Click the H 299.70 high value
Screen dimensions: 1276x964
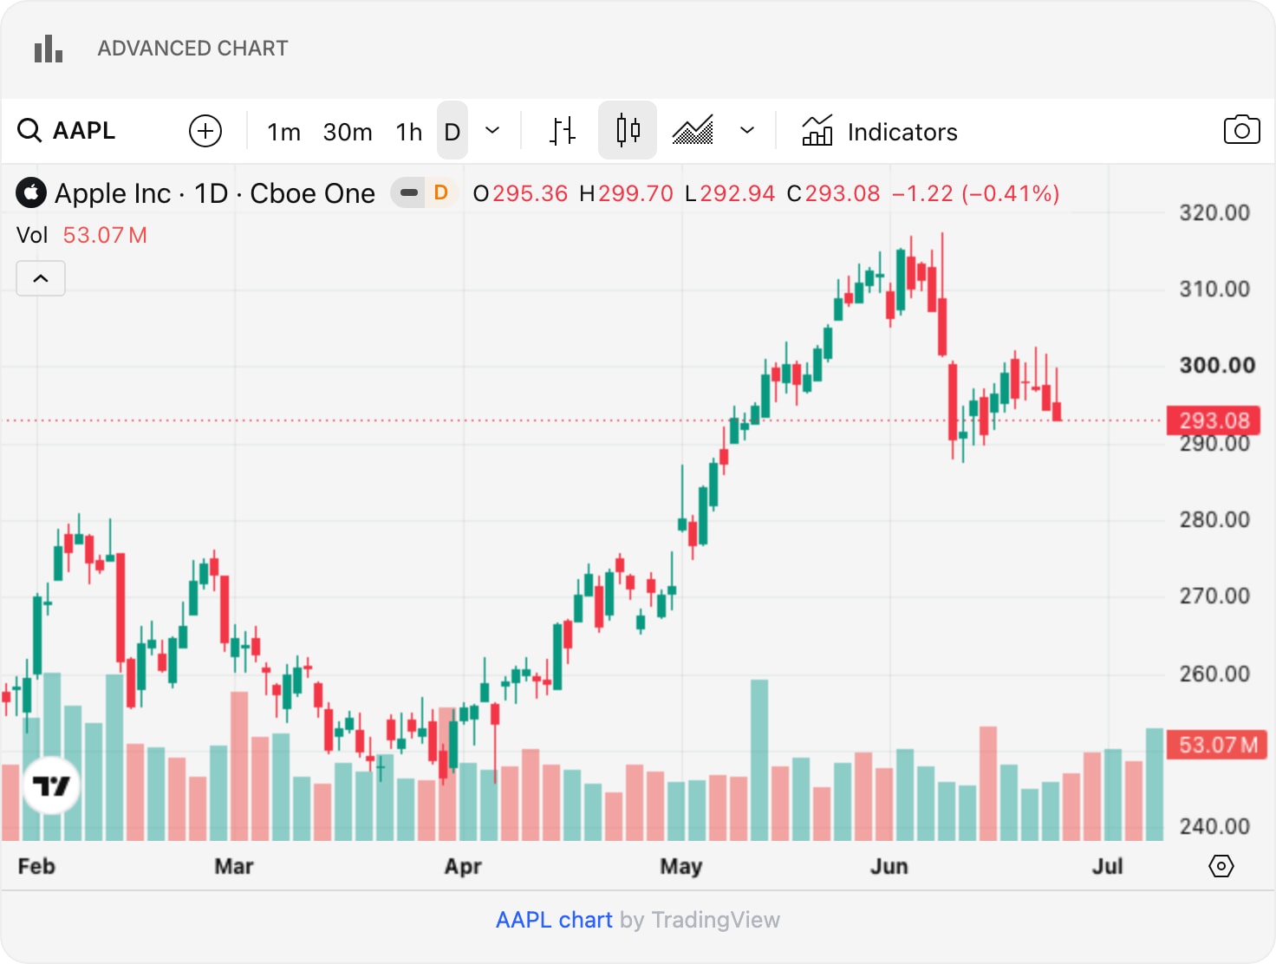point(626,193)
